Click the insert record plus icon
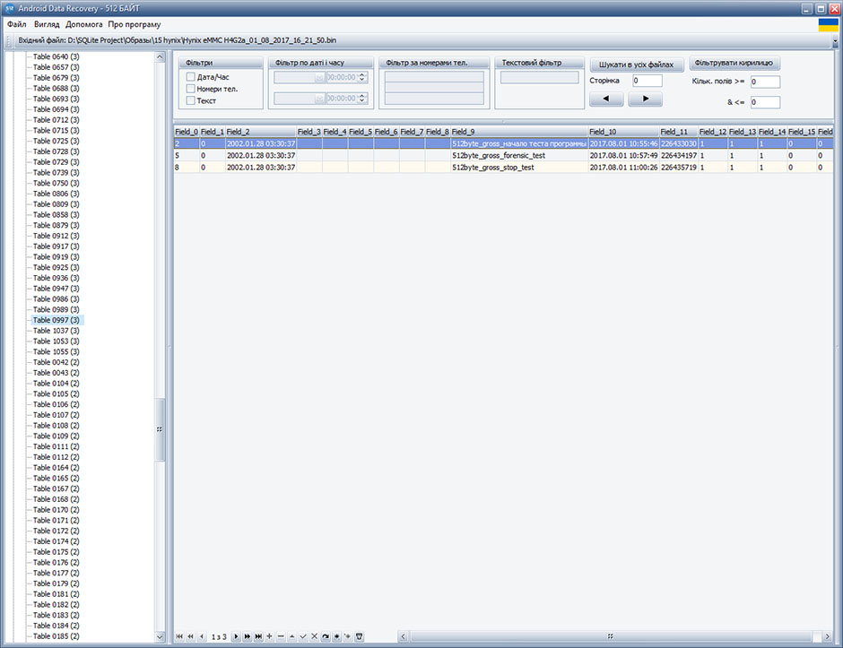 pos(270,636)
